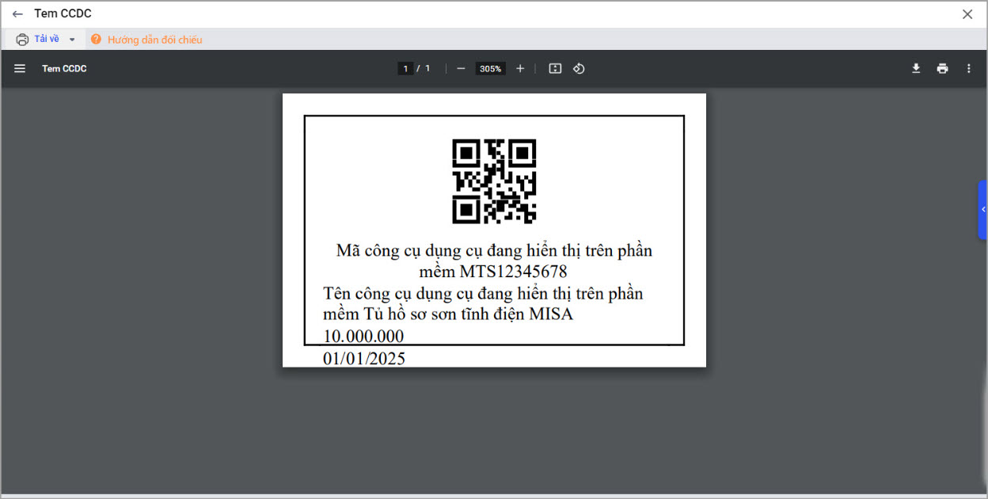Click the 305% zoom level field
The height and width of the screenshot is (499, 988).
tap(491, 69)
